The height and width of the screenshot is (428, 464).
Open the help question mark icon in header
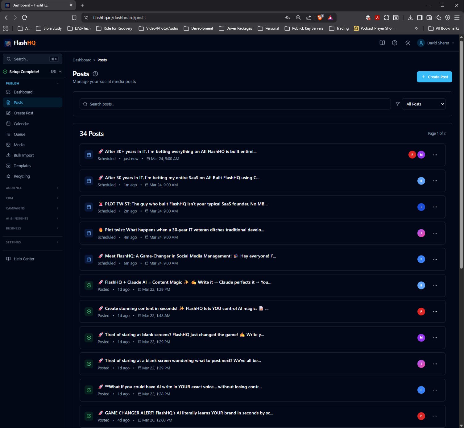click(x=394, y=43)
